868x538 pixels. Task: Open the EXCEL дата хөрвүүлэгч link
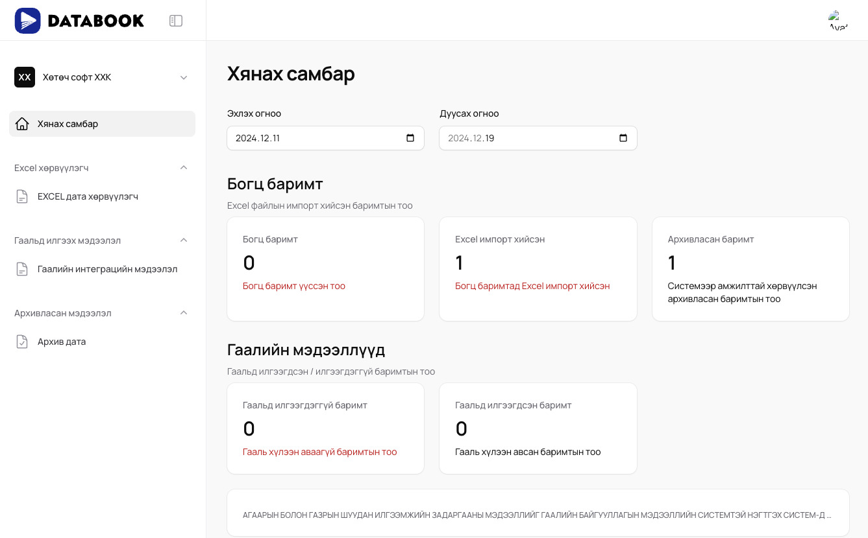click(x=88, y=196)
